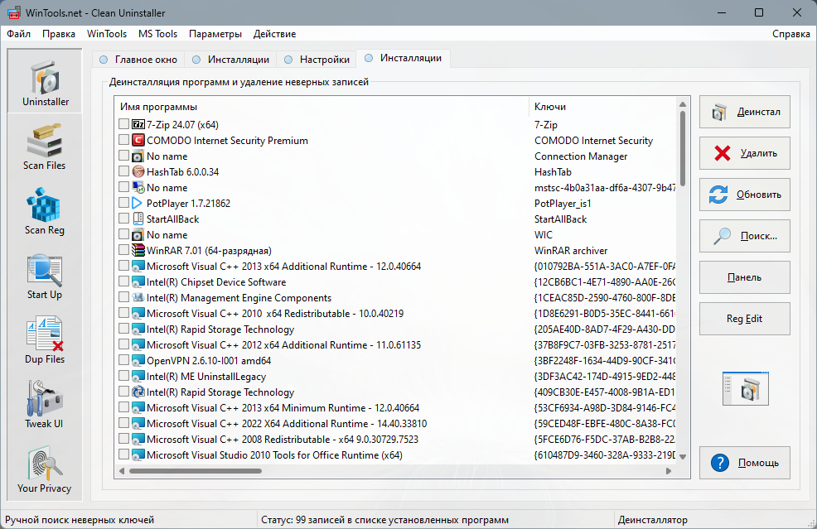Check the OpenVPN 2.6.10-I001 amd64 checkbox
Screen dimensions: 817x529
pos(123,360)
